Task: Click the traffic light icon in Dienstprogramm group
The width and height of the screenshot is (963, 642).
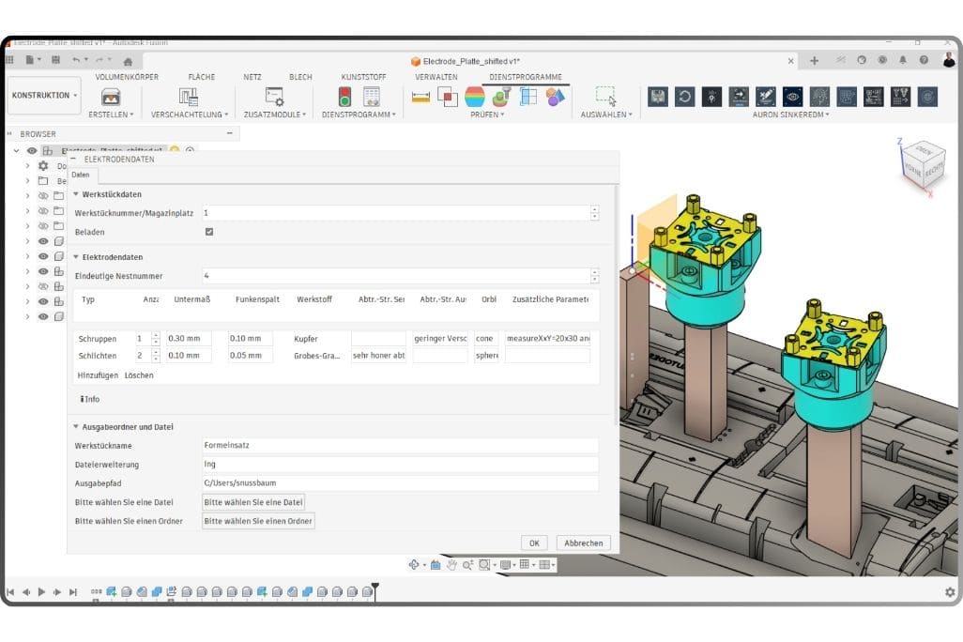Action: (x=344, y=97)
